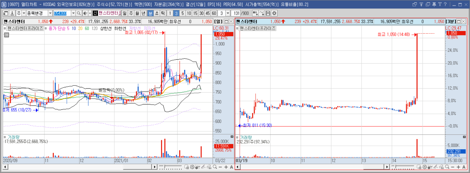
Task: Select the 5-minute interval button
Action: click(182, 13)
